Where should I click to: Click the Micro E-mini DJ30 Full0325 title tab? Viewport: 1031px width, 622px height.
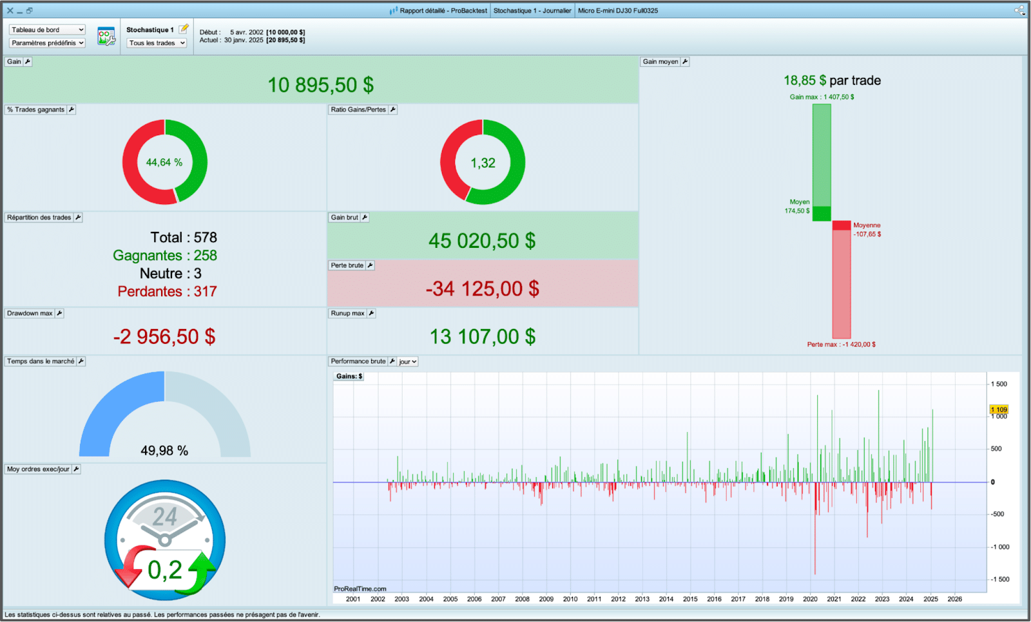point(617,10)
